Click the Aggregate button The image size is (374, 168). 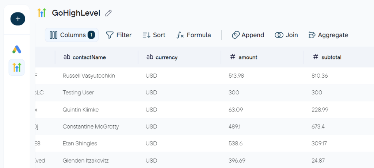coord(328,35)
